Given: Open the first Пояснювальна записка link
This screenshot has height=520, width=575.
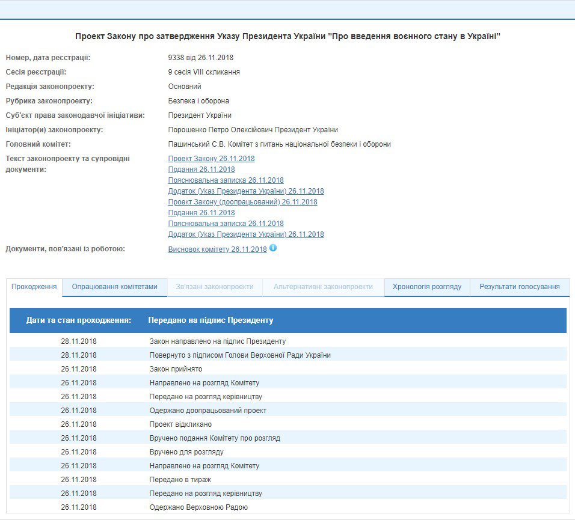Looking at the screenshot, I should [226, 180].
